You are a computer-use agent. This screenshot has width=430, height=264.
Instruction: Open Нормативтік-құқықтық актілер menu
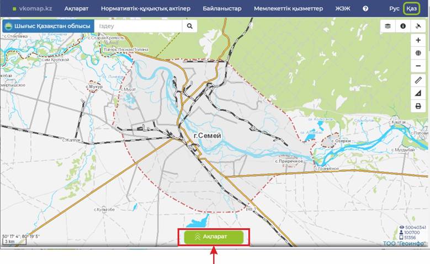(145, 9)
